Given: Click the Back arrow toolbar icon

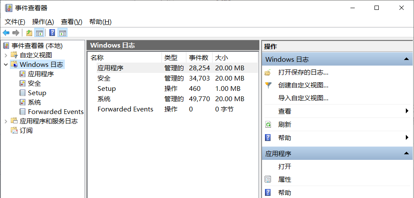Looking at the screenshot, I should (x=6, y=33).
